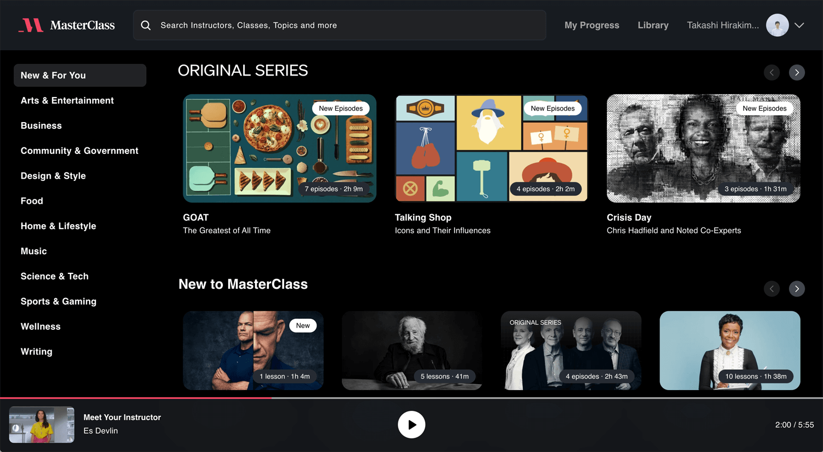
Task: Click the New to MasterClass heading
Action: click(x=243, y=284)
